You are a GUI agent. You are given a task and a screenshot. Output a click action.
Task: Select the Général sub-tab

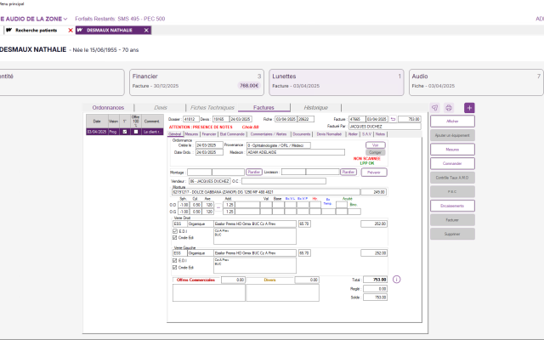pyautogui.click(x=175, y=134)
